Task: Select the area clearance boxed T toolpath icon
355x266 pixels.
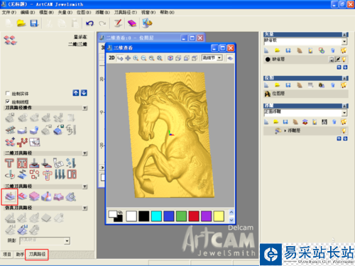Action: point(22,163)
